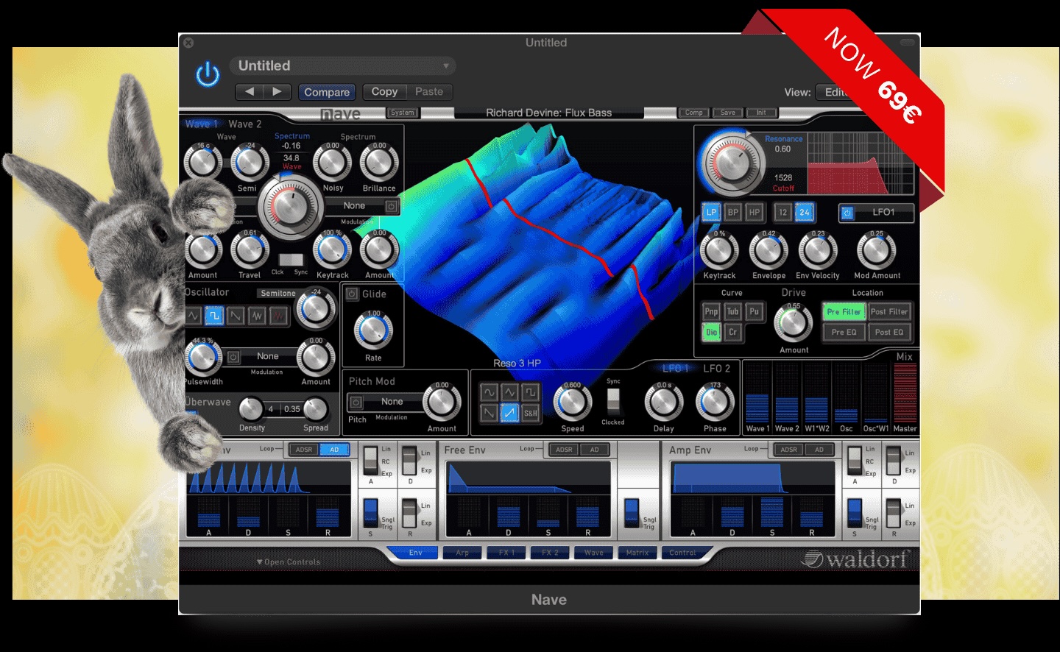Screen dimensions: 1060x652
Task: Click the filter Cutoff knob
Action: click(731, 163)
